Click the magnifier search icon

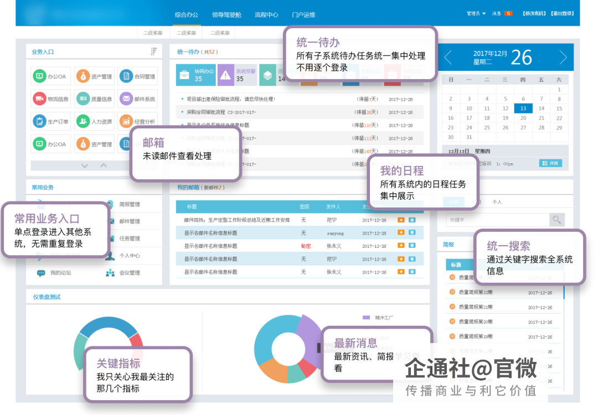click(x=556, y=220)
